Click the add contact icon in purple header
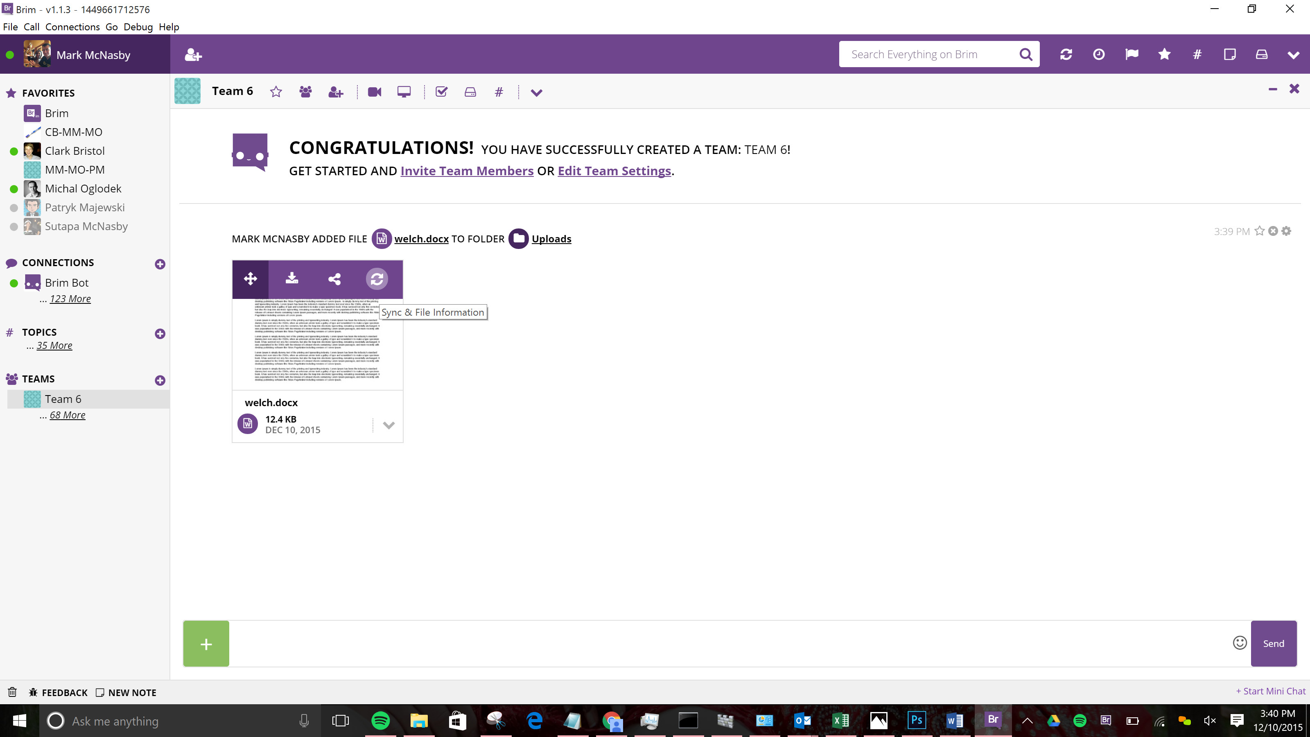This screenshot has width=1310, height=737. coord(193,54)
